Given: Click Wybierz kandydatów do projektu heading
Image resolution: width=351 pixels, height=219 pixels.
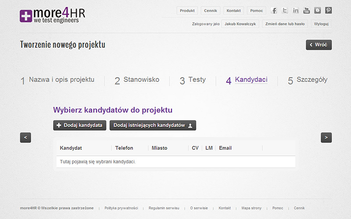Looking at the screenshot, I should pyautogui.click(x=113, y=110).
